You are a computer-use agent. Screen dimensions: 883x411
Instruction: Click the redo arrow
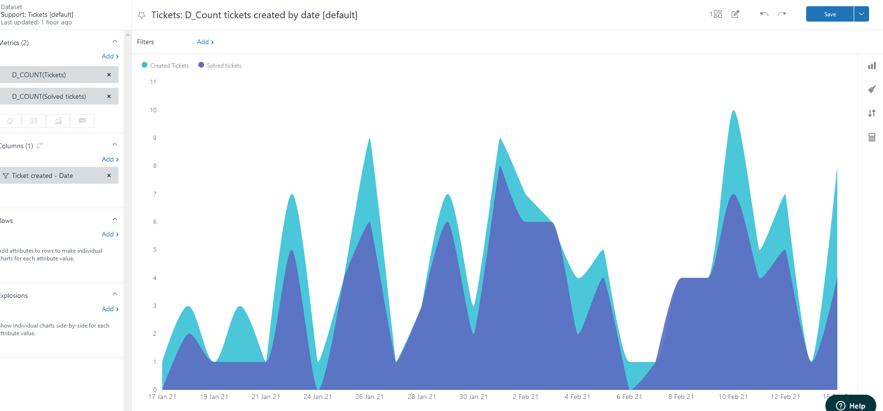(x=782, y=14)
